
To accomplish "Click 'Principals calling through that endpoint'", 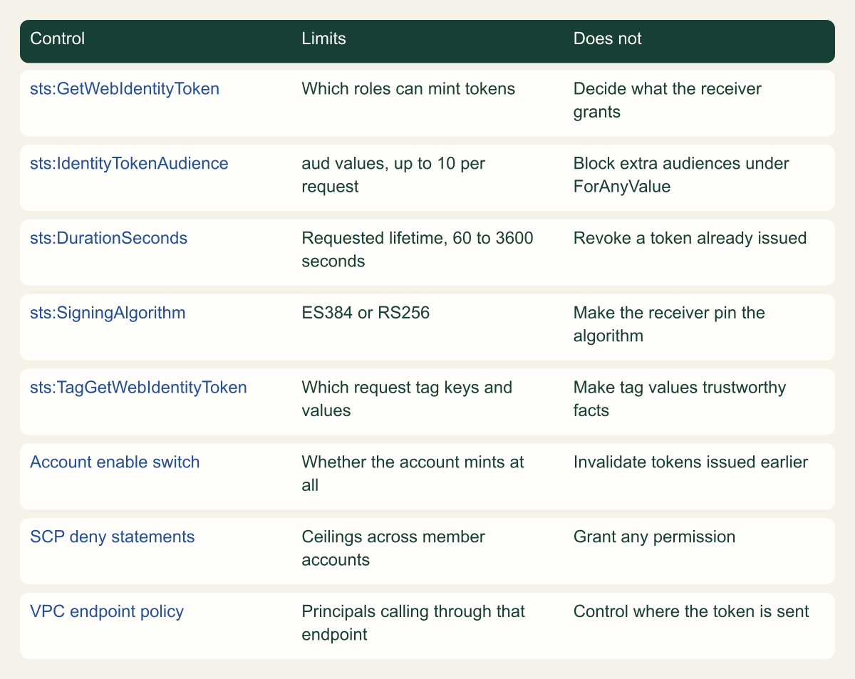I will (413, 622).
